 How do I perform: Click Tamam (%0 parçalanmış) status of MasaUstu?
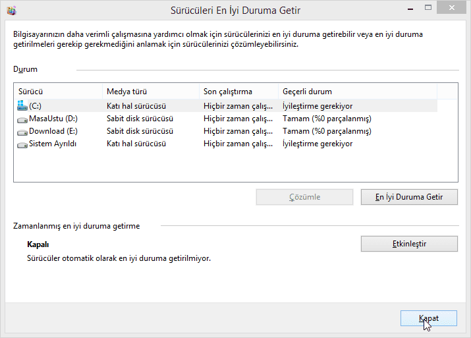click(327, 119)
